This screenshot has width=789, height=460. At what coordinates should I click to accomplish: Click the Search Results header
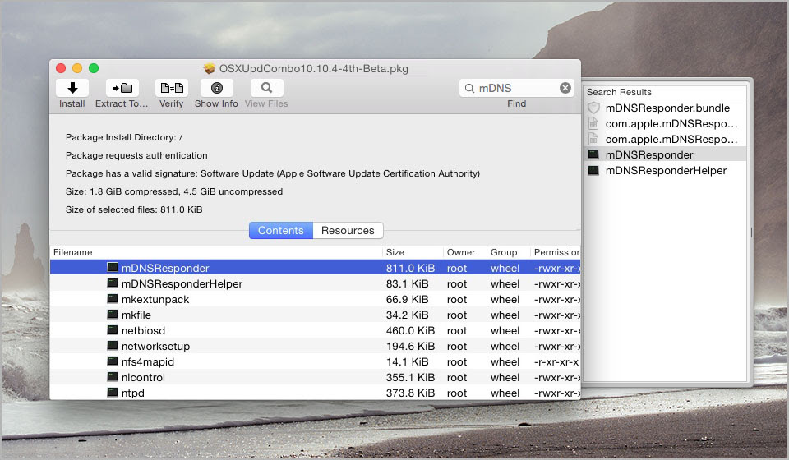619,92
